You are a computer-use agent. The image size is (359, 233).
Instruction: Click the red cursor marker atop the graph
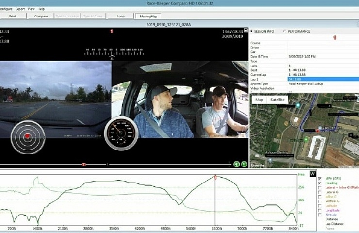tap(215, 177)
